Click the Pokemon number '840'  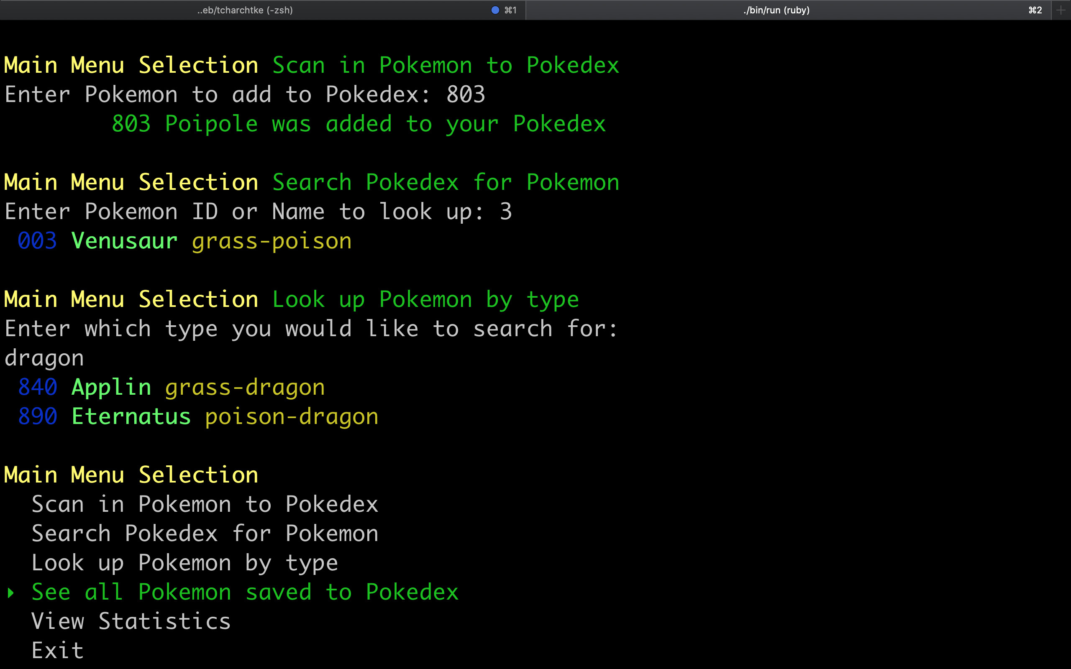[37, 387]
